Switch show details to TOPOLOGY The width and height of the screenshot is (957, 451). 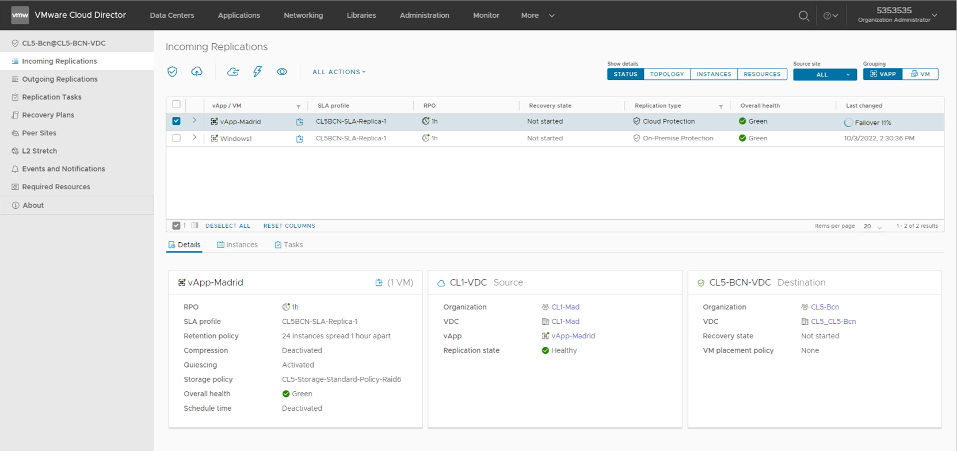click(667, 74)
